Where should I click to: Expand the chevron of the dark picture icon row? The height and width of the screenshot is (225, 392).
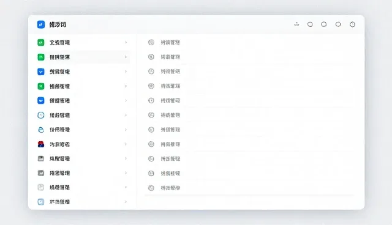[x=126, y=158]
